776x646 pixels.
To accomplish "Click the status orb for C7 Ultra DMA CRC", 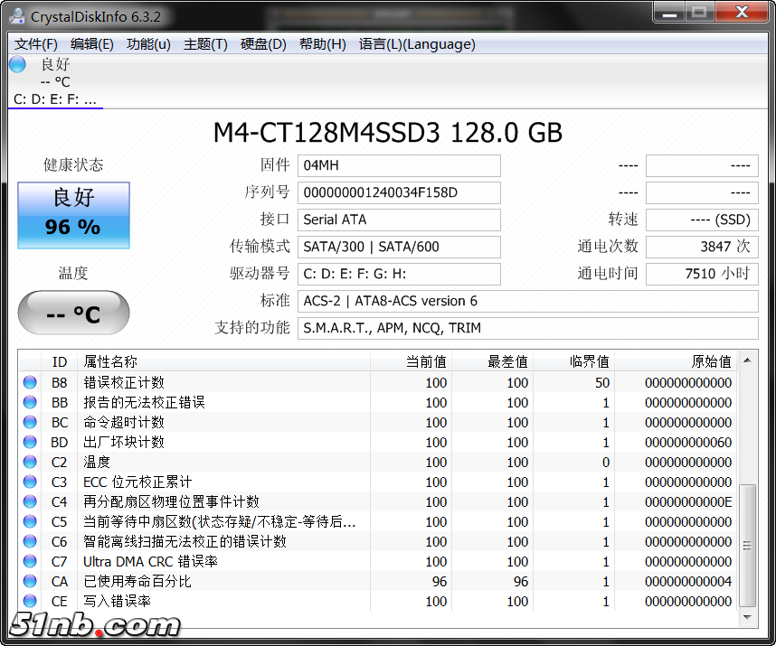I will pyautogui.click(x=30, y=562).
